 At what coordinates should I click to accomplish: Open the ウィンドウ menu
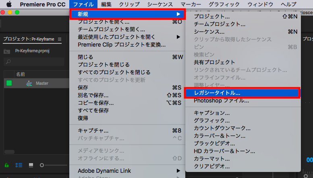coord(260,4)
